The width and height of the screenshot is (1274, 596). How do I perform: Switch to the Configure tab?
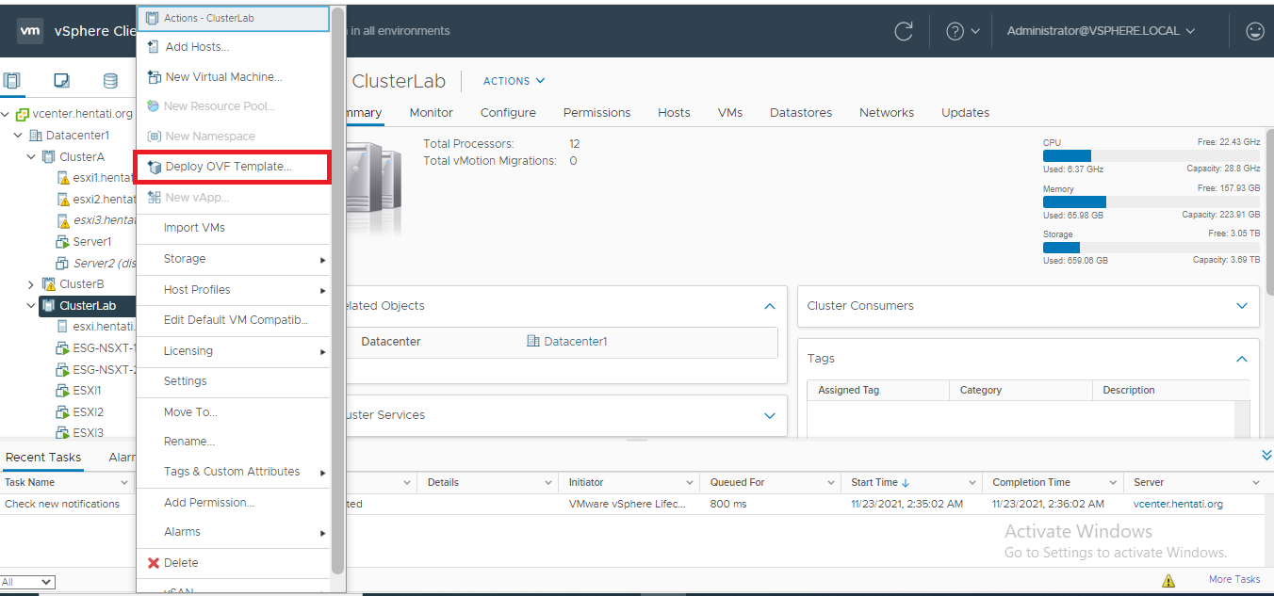coord(508,113)
